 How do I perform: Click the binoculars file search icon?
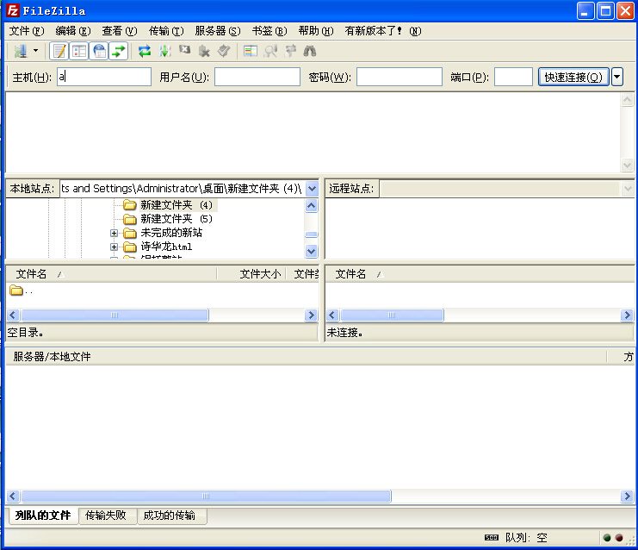point(310,51)
